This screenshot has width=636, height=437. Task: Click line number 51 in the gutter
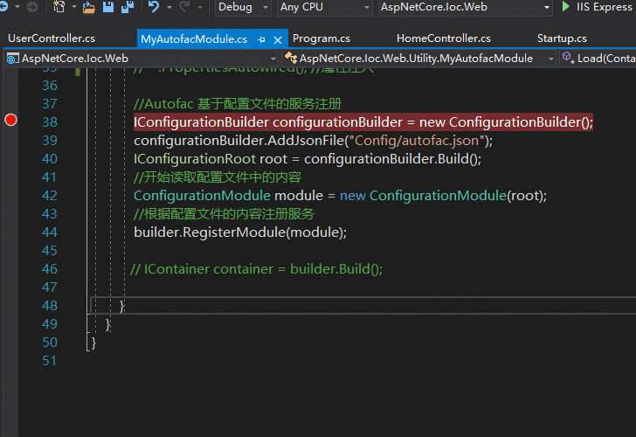pyautogui.click(x=50, y=361)
